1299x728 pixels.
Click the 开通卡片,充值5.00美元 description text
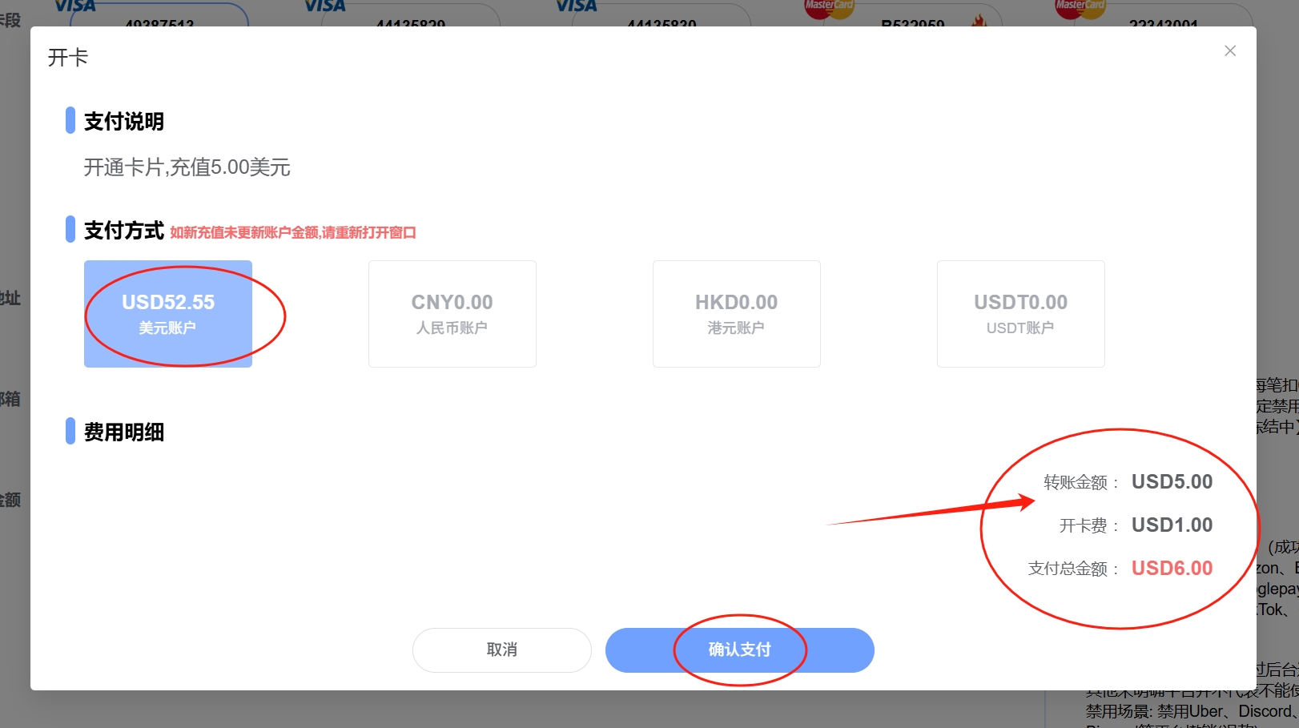click(187, 167)
